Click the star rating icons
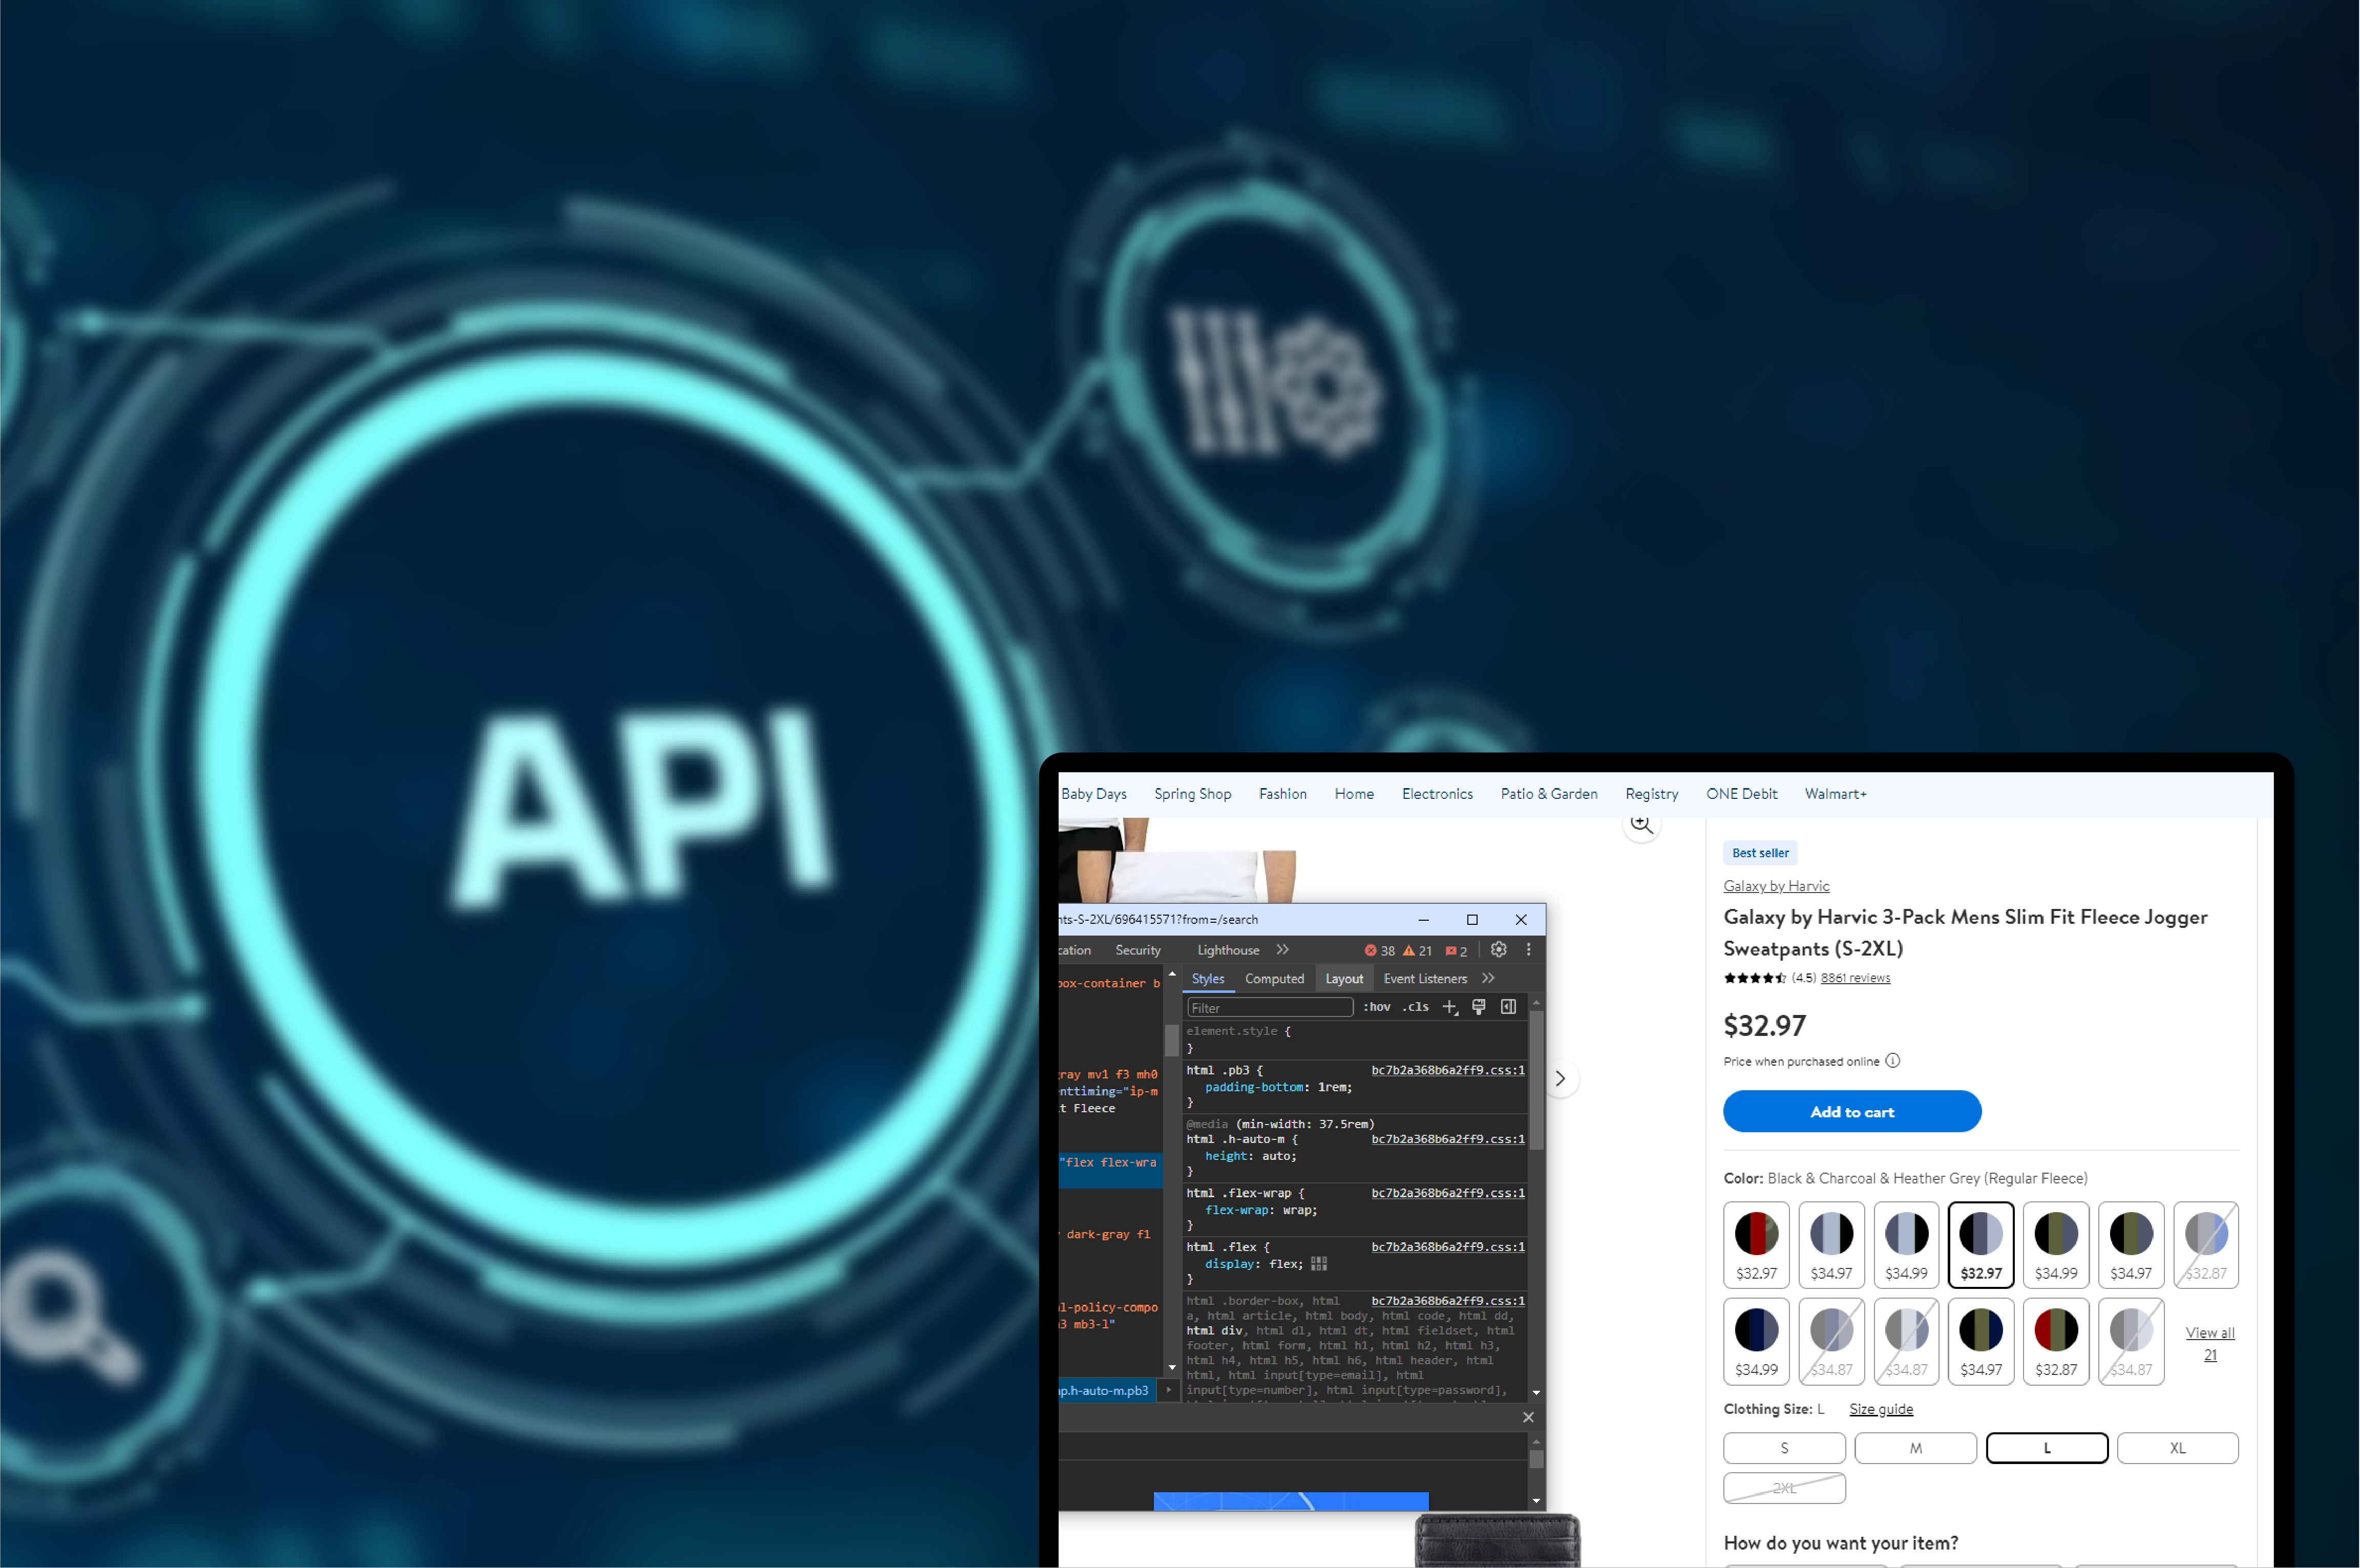Image resolution: width=2360 pixels, height=1568 pixels. 1755,978
